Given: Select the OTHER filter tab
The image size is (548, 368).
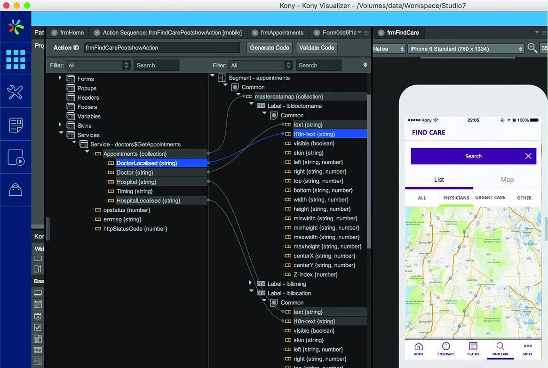Looking at the screenshot, I should point(524,198).
